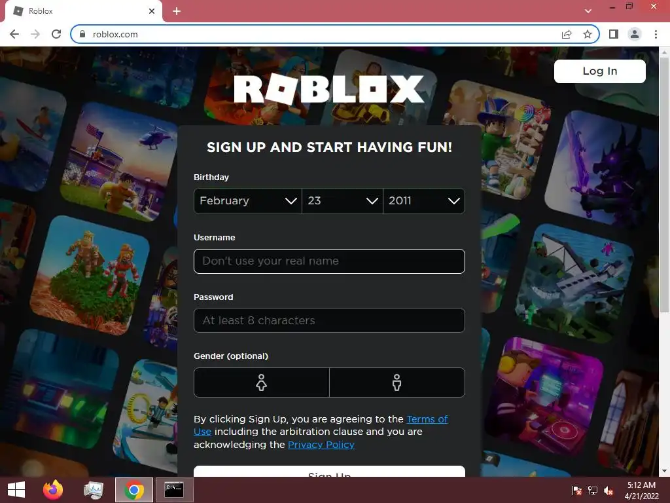Reload the Roblox page
Screen dimensions: 670x503
(56, 34)
